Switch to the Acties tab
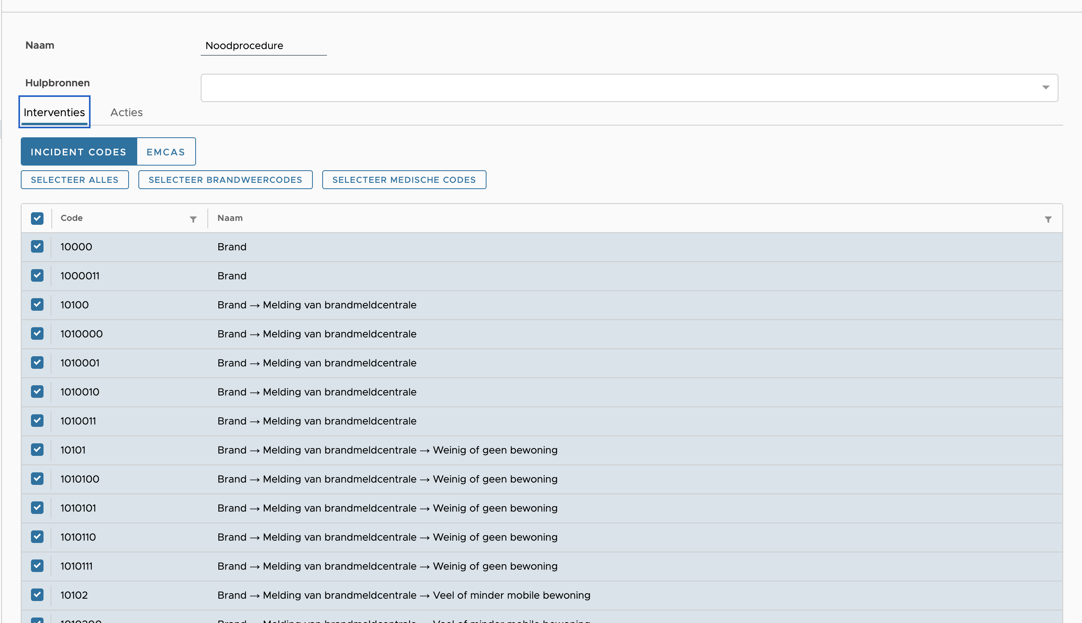1082x623 pixels. coord(126,112)
